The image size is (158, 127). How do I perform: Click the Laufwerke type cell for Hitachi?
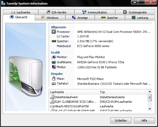[x=107, y=106]
